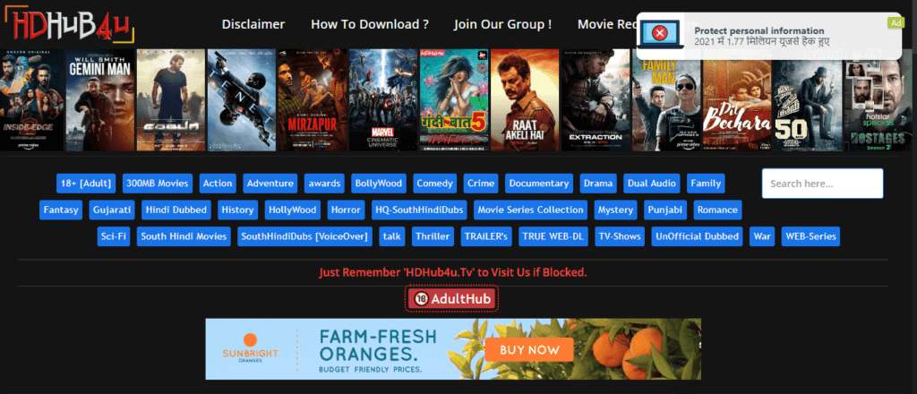This screenshot has width=917, height=394.
Task: Select South Hindi Movies tag
Action: tap(184, 236)
